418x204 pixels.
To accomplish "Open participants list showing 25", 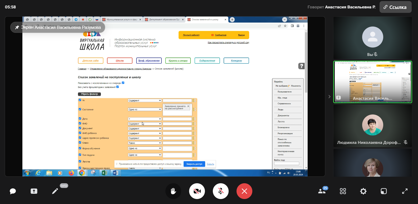I will tap(322, 191).
